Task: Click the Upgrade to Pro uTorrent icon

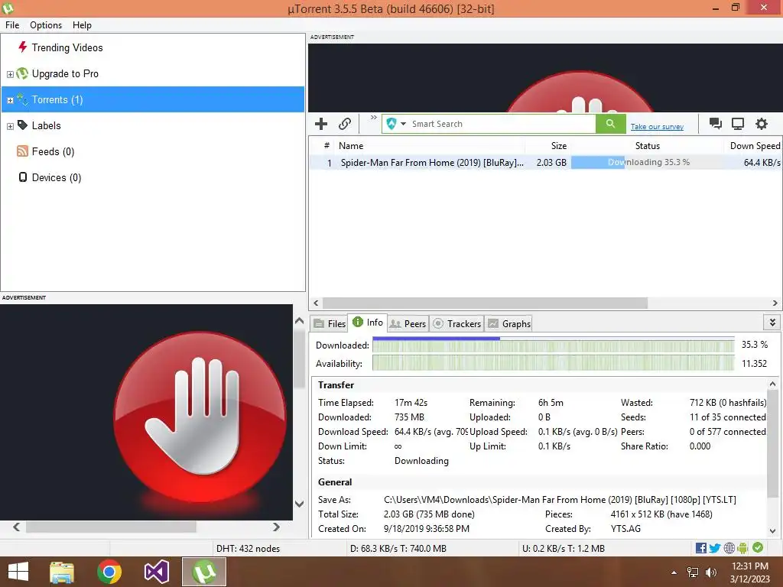Action: click(22, 73)
